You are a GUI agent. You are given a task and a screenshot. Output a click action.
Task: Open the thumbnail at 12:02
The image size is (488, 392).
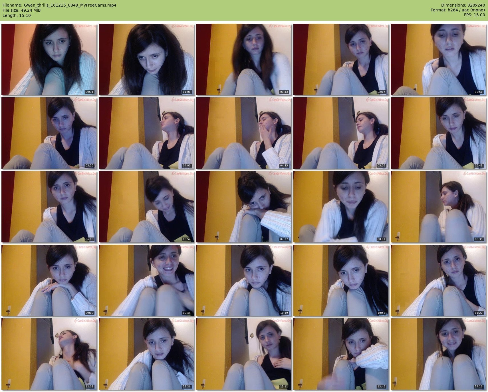(49, 354)
